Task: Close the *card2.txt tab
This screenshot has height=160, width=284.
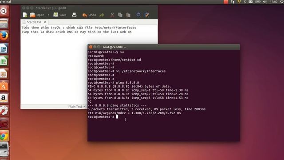Action: pyautogui.click(x=45, y=22)
